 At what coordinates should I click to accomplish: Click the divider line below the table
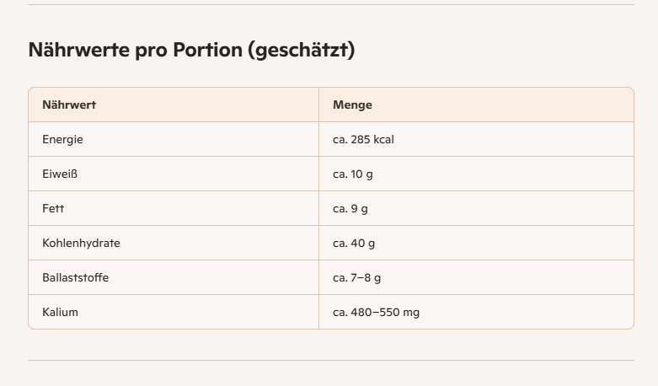(330, 361)
